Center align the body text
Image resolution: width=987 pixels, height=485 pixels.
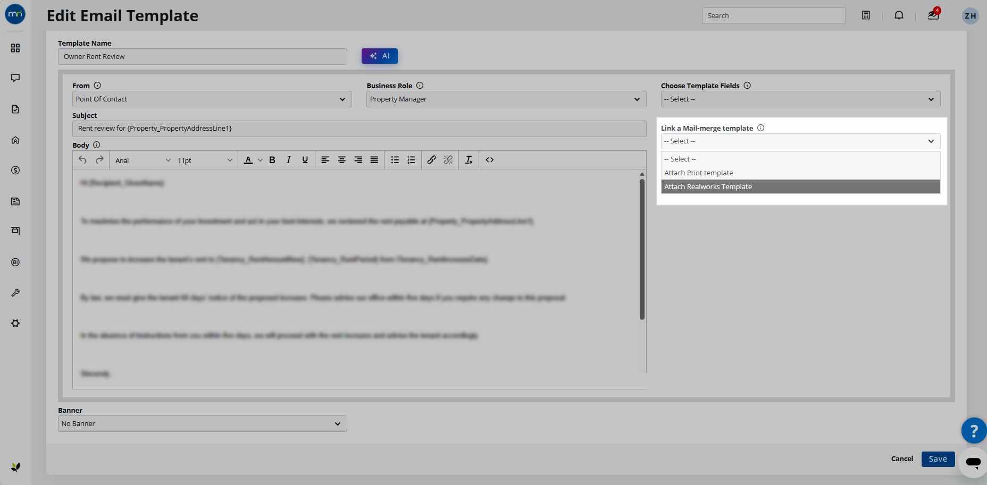pos(342,160)
